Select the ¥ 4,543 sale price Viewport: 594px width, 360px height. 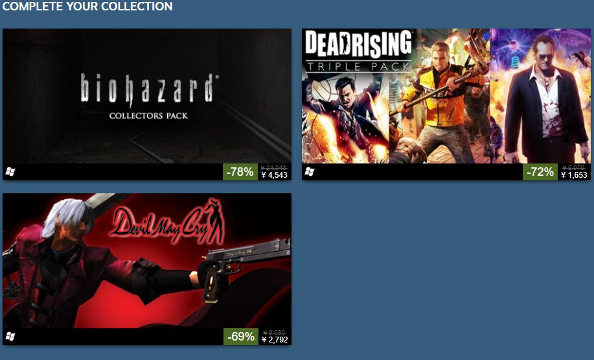click(x=274, y=175)
